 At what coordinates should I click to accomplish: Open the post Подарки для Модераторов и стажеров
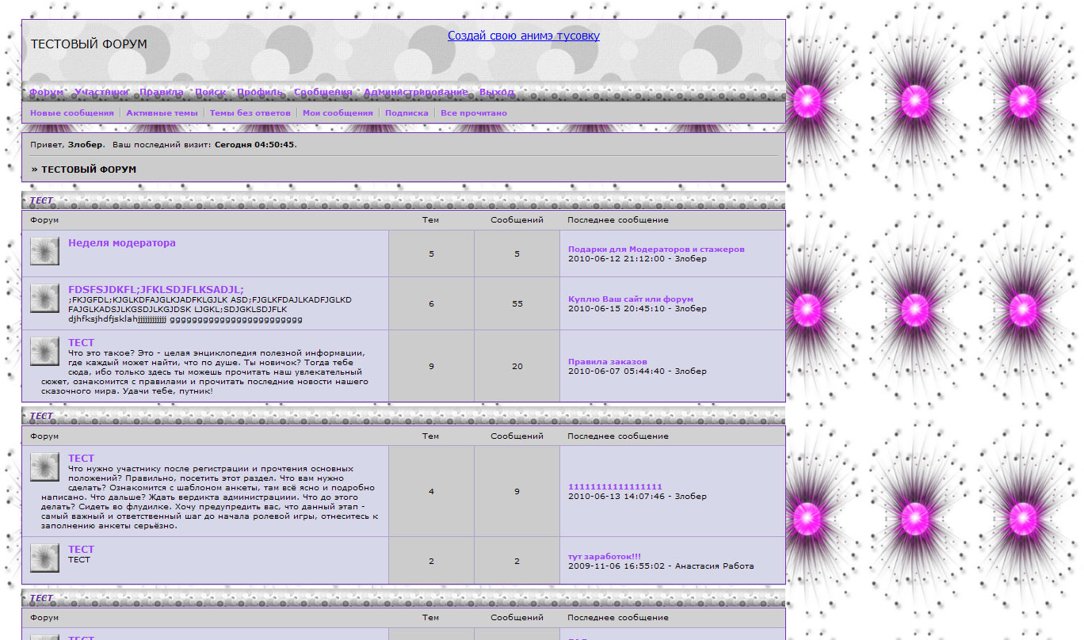[x=656, y=250]
